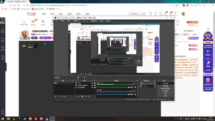This screenshot has height=121, width=215.
Task: Click the Douyu user avatar in header
Action: click(183, 14)
